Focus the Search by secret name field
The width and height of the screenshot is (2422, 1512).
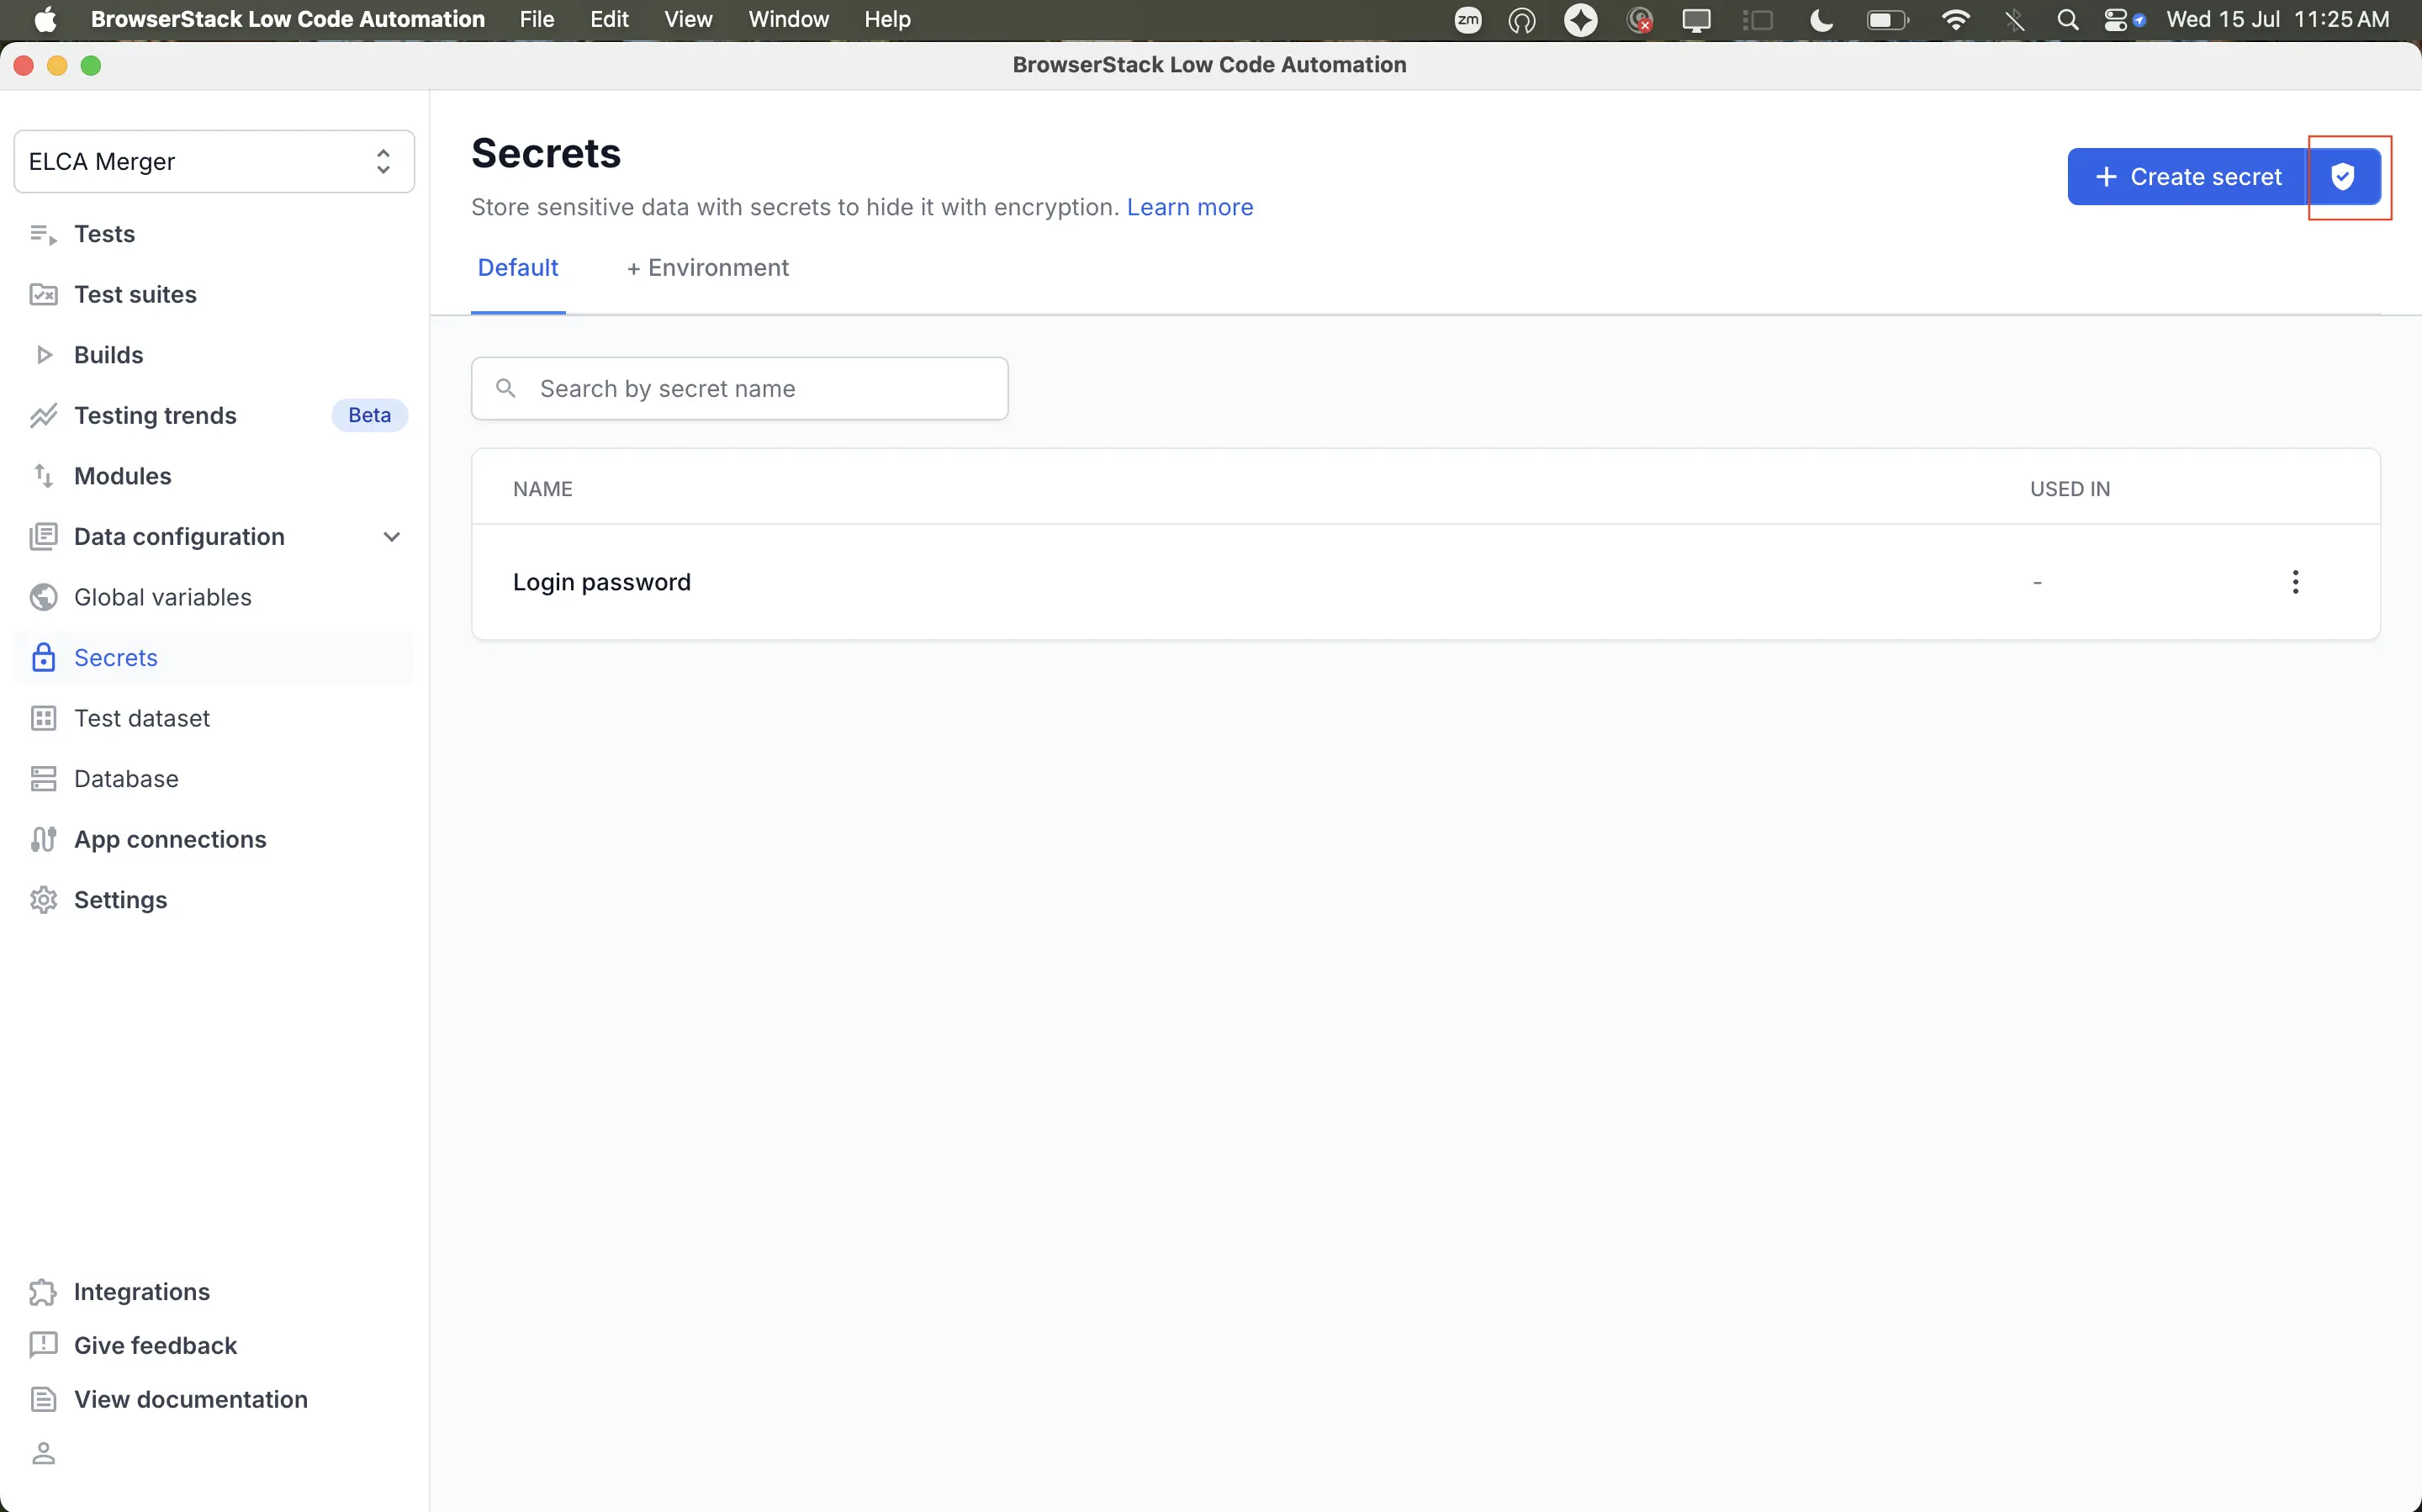pyautogui.click(x=739, y=388)
